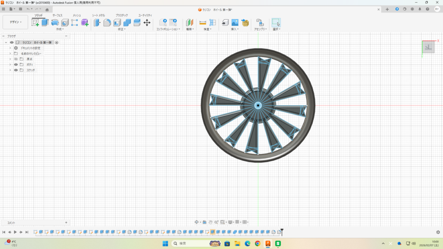This screenshot has height=249, width=443.
Task: Expand the ドキュメントの設定 tree node
Action: pos(10,48)
